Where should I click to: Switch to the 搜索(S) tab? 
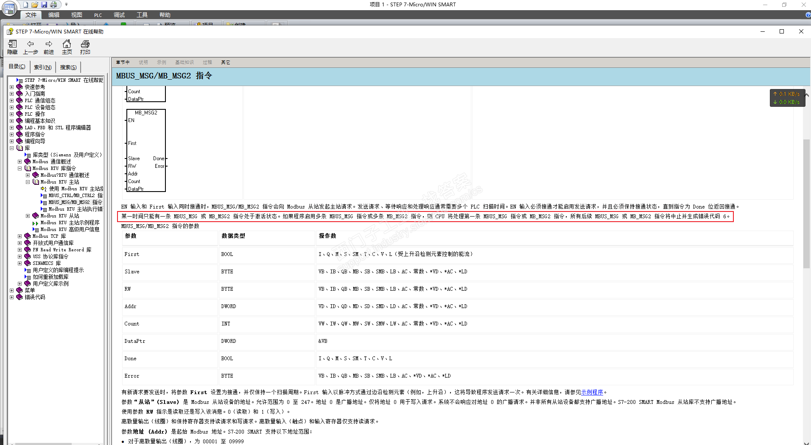tap(68, 67)
